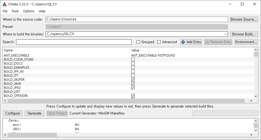Click the source code path field
261x140 pixels.
point(137,19)
